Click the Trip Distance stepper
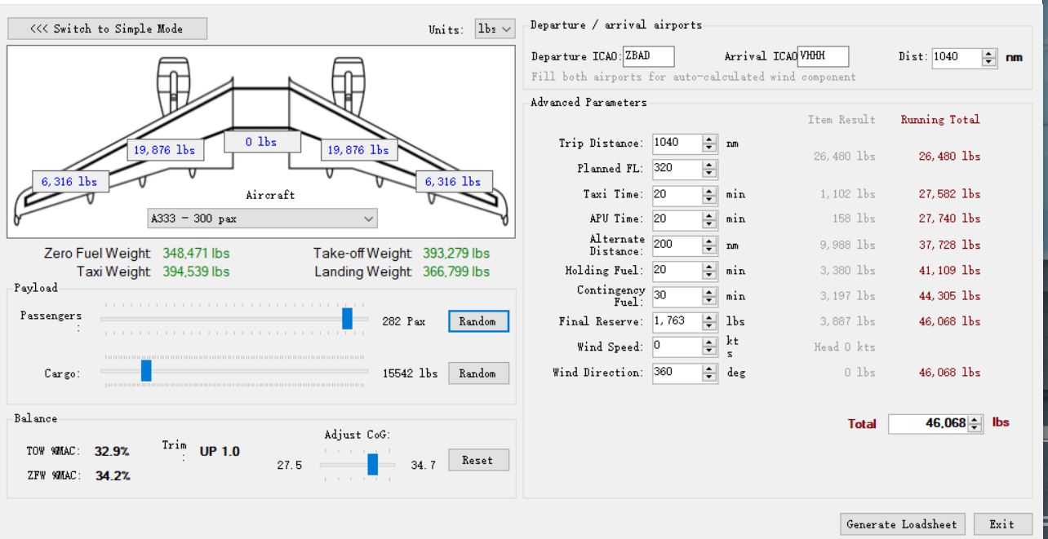1048x539 pixels. tap(710, 144)
